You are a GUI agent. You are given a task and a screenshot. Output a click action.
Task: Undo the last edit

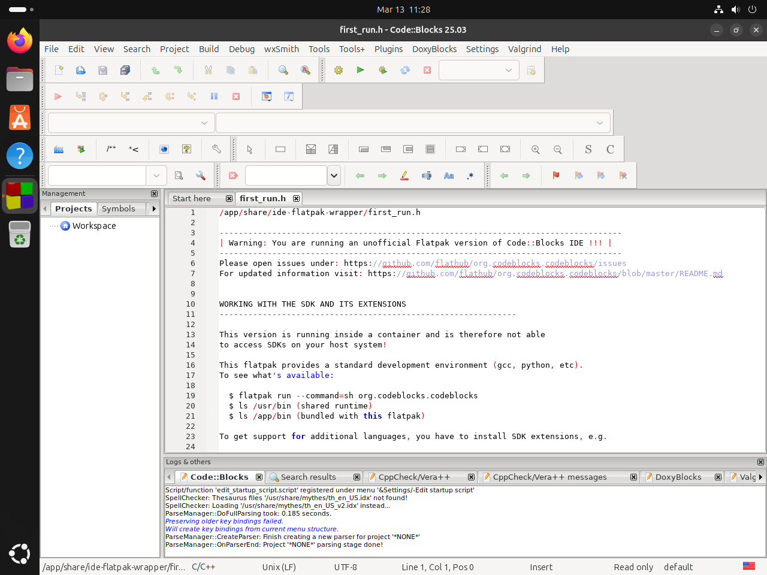[x=155, y=70]
